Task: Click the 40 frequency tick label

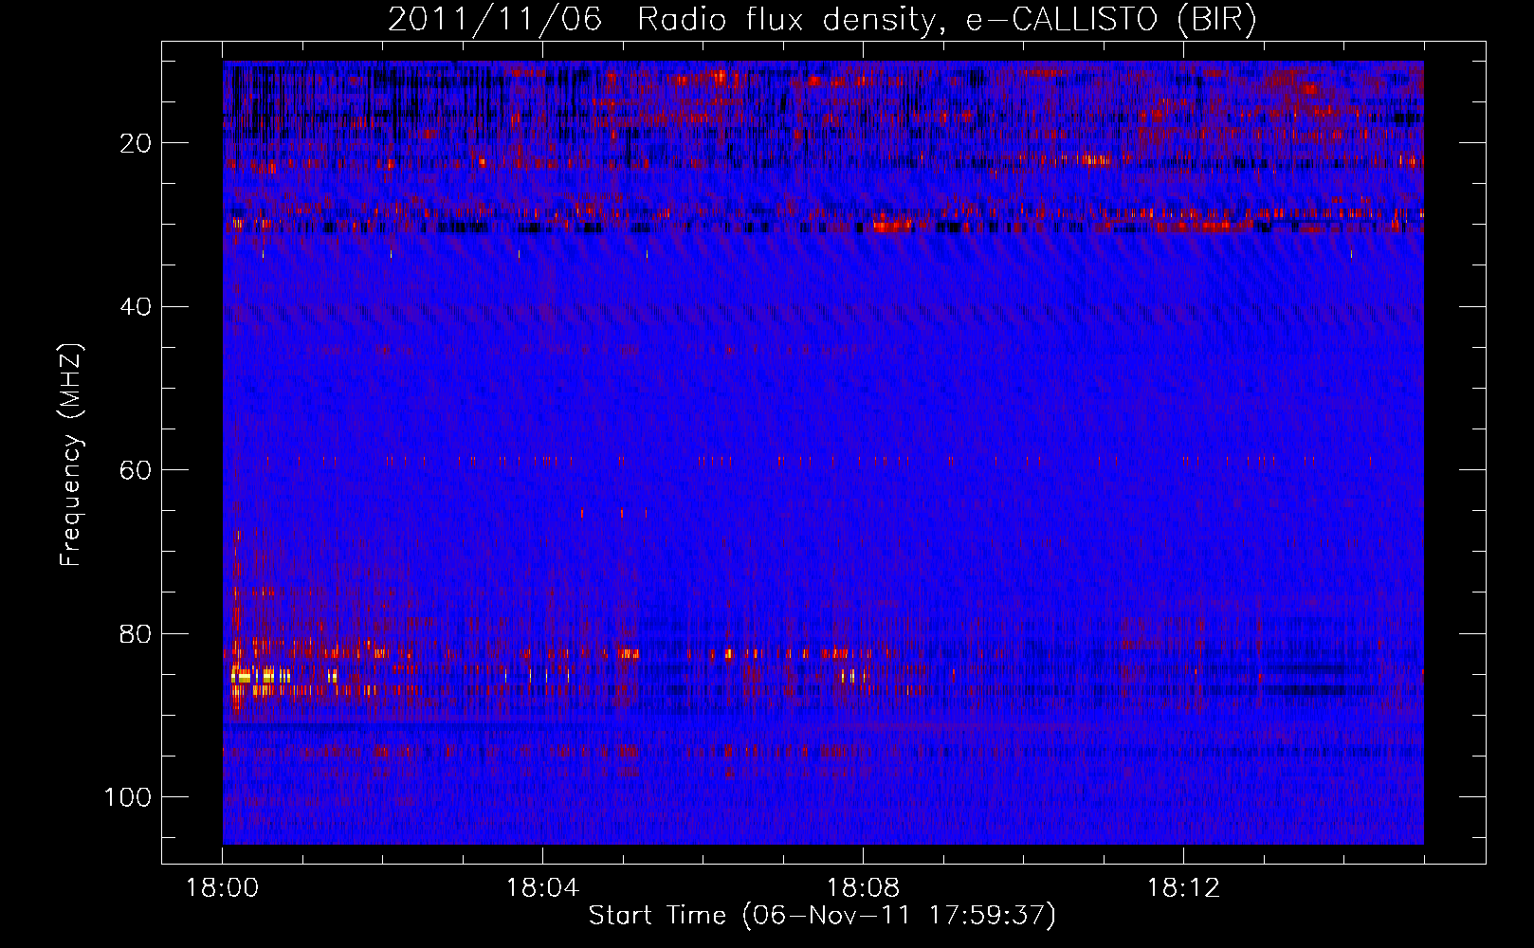Action: tap(136, 307)
